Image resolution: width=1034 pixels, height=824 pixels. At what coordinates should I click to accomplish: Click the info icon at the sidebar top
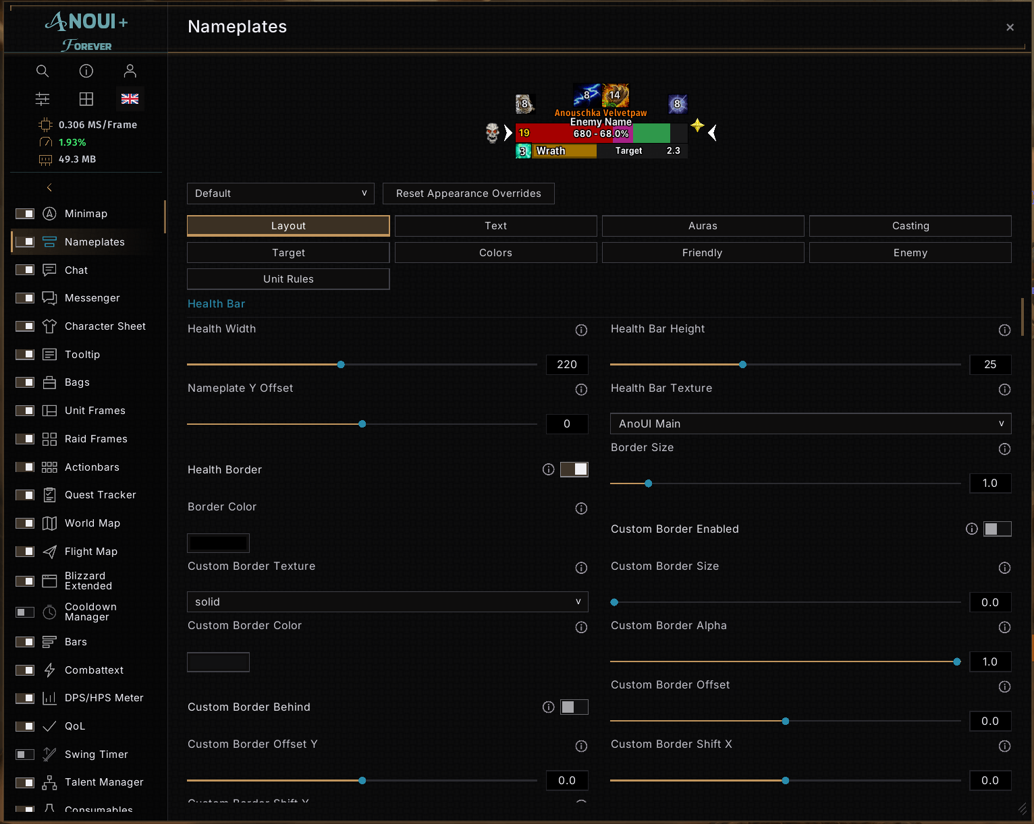pos(86,71)
